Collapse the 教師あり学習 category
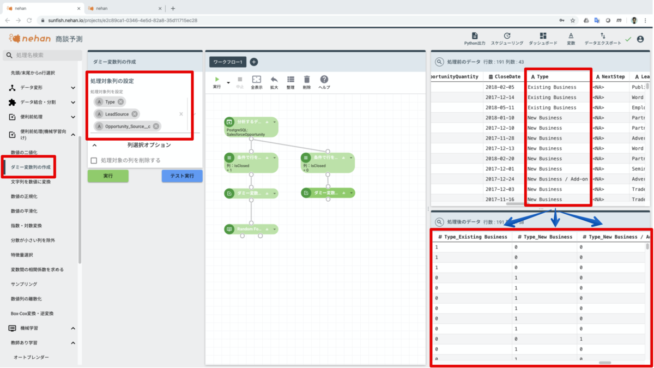 pos(73,343)
